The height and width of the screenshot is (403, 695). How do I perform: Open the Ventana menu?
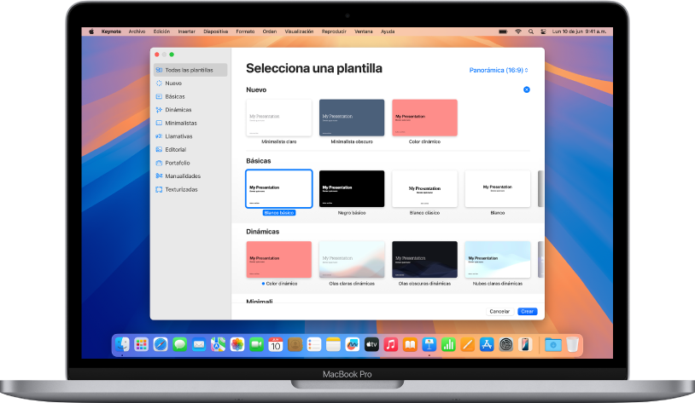point(364,32)
